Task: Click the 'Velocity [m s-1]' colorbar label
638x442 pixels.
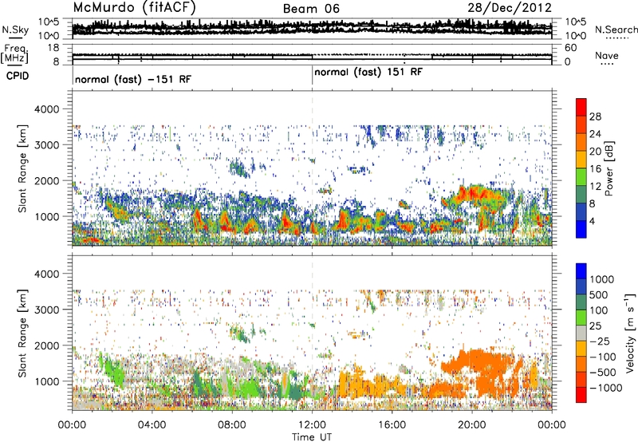Action: click(630, 333)
